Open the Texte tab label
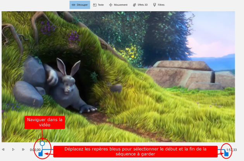Viewport: 244px width, 161px height. pyautogui.click(x=101, y=5)
